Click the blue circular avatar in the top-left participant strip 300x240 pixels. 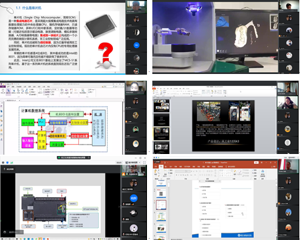tap(136, 45)
